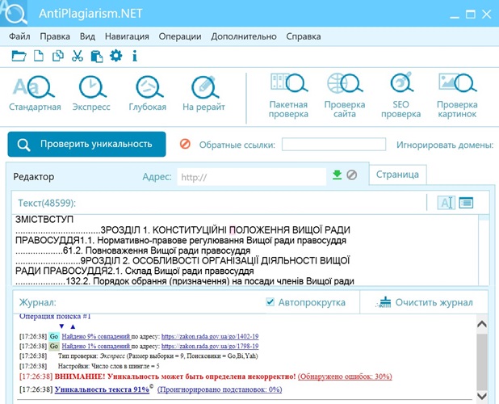Click the grey stop icon next to address field
This screenshot has width=499, height=404.
[352, 175]
